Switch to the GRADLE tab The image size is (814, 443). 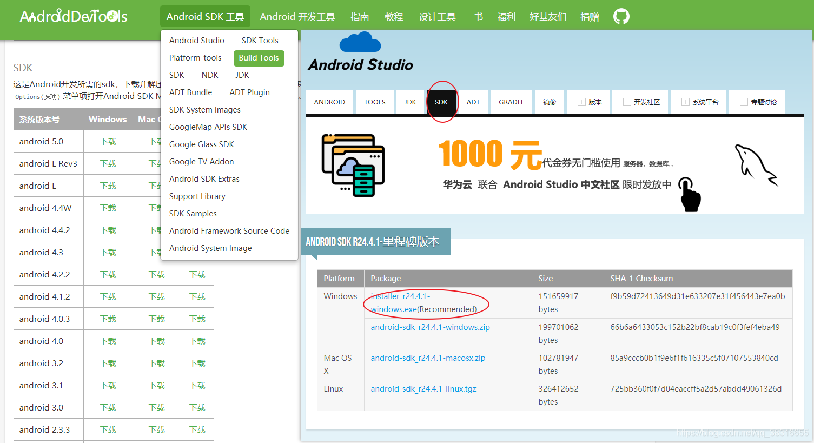(x=512, y=102)
